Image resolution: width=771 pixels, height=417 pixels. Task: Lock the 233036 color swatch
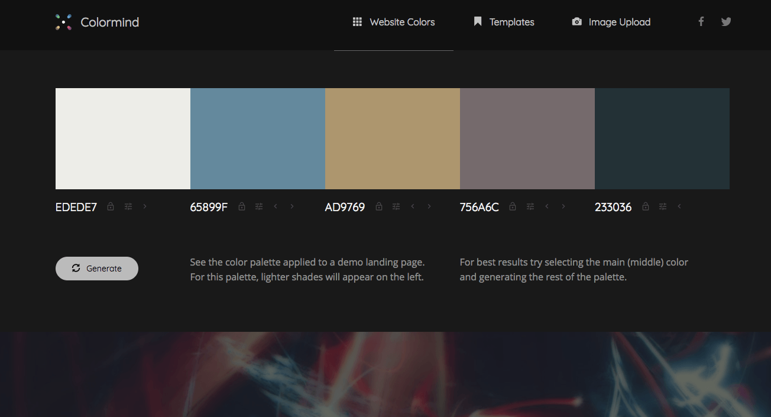click(645, 206)
